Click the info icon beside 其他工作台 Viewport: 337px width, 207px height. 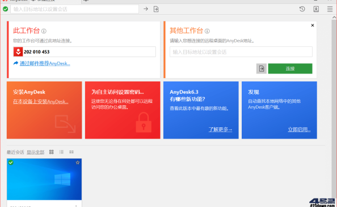coord(207,31)
